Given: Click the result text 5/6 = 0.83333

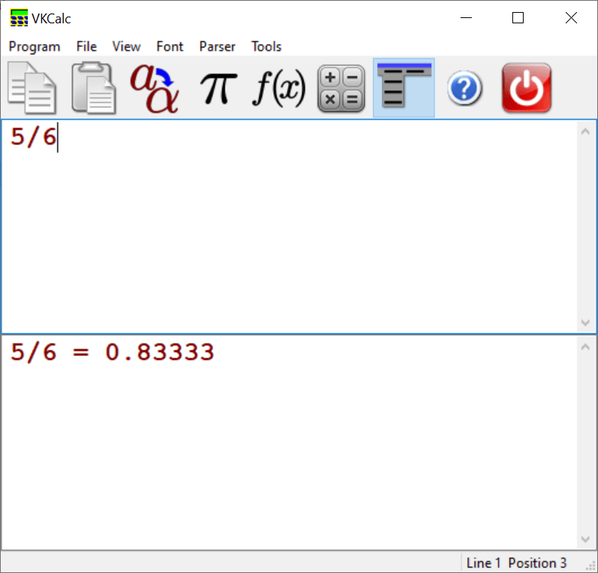Looking at the screenshot, I should (112, 352).
